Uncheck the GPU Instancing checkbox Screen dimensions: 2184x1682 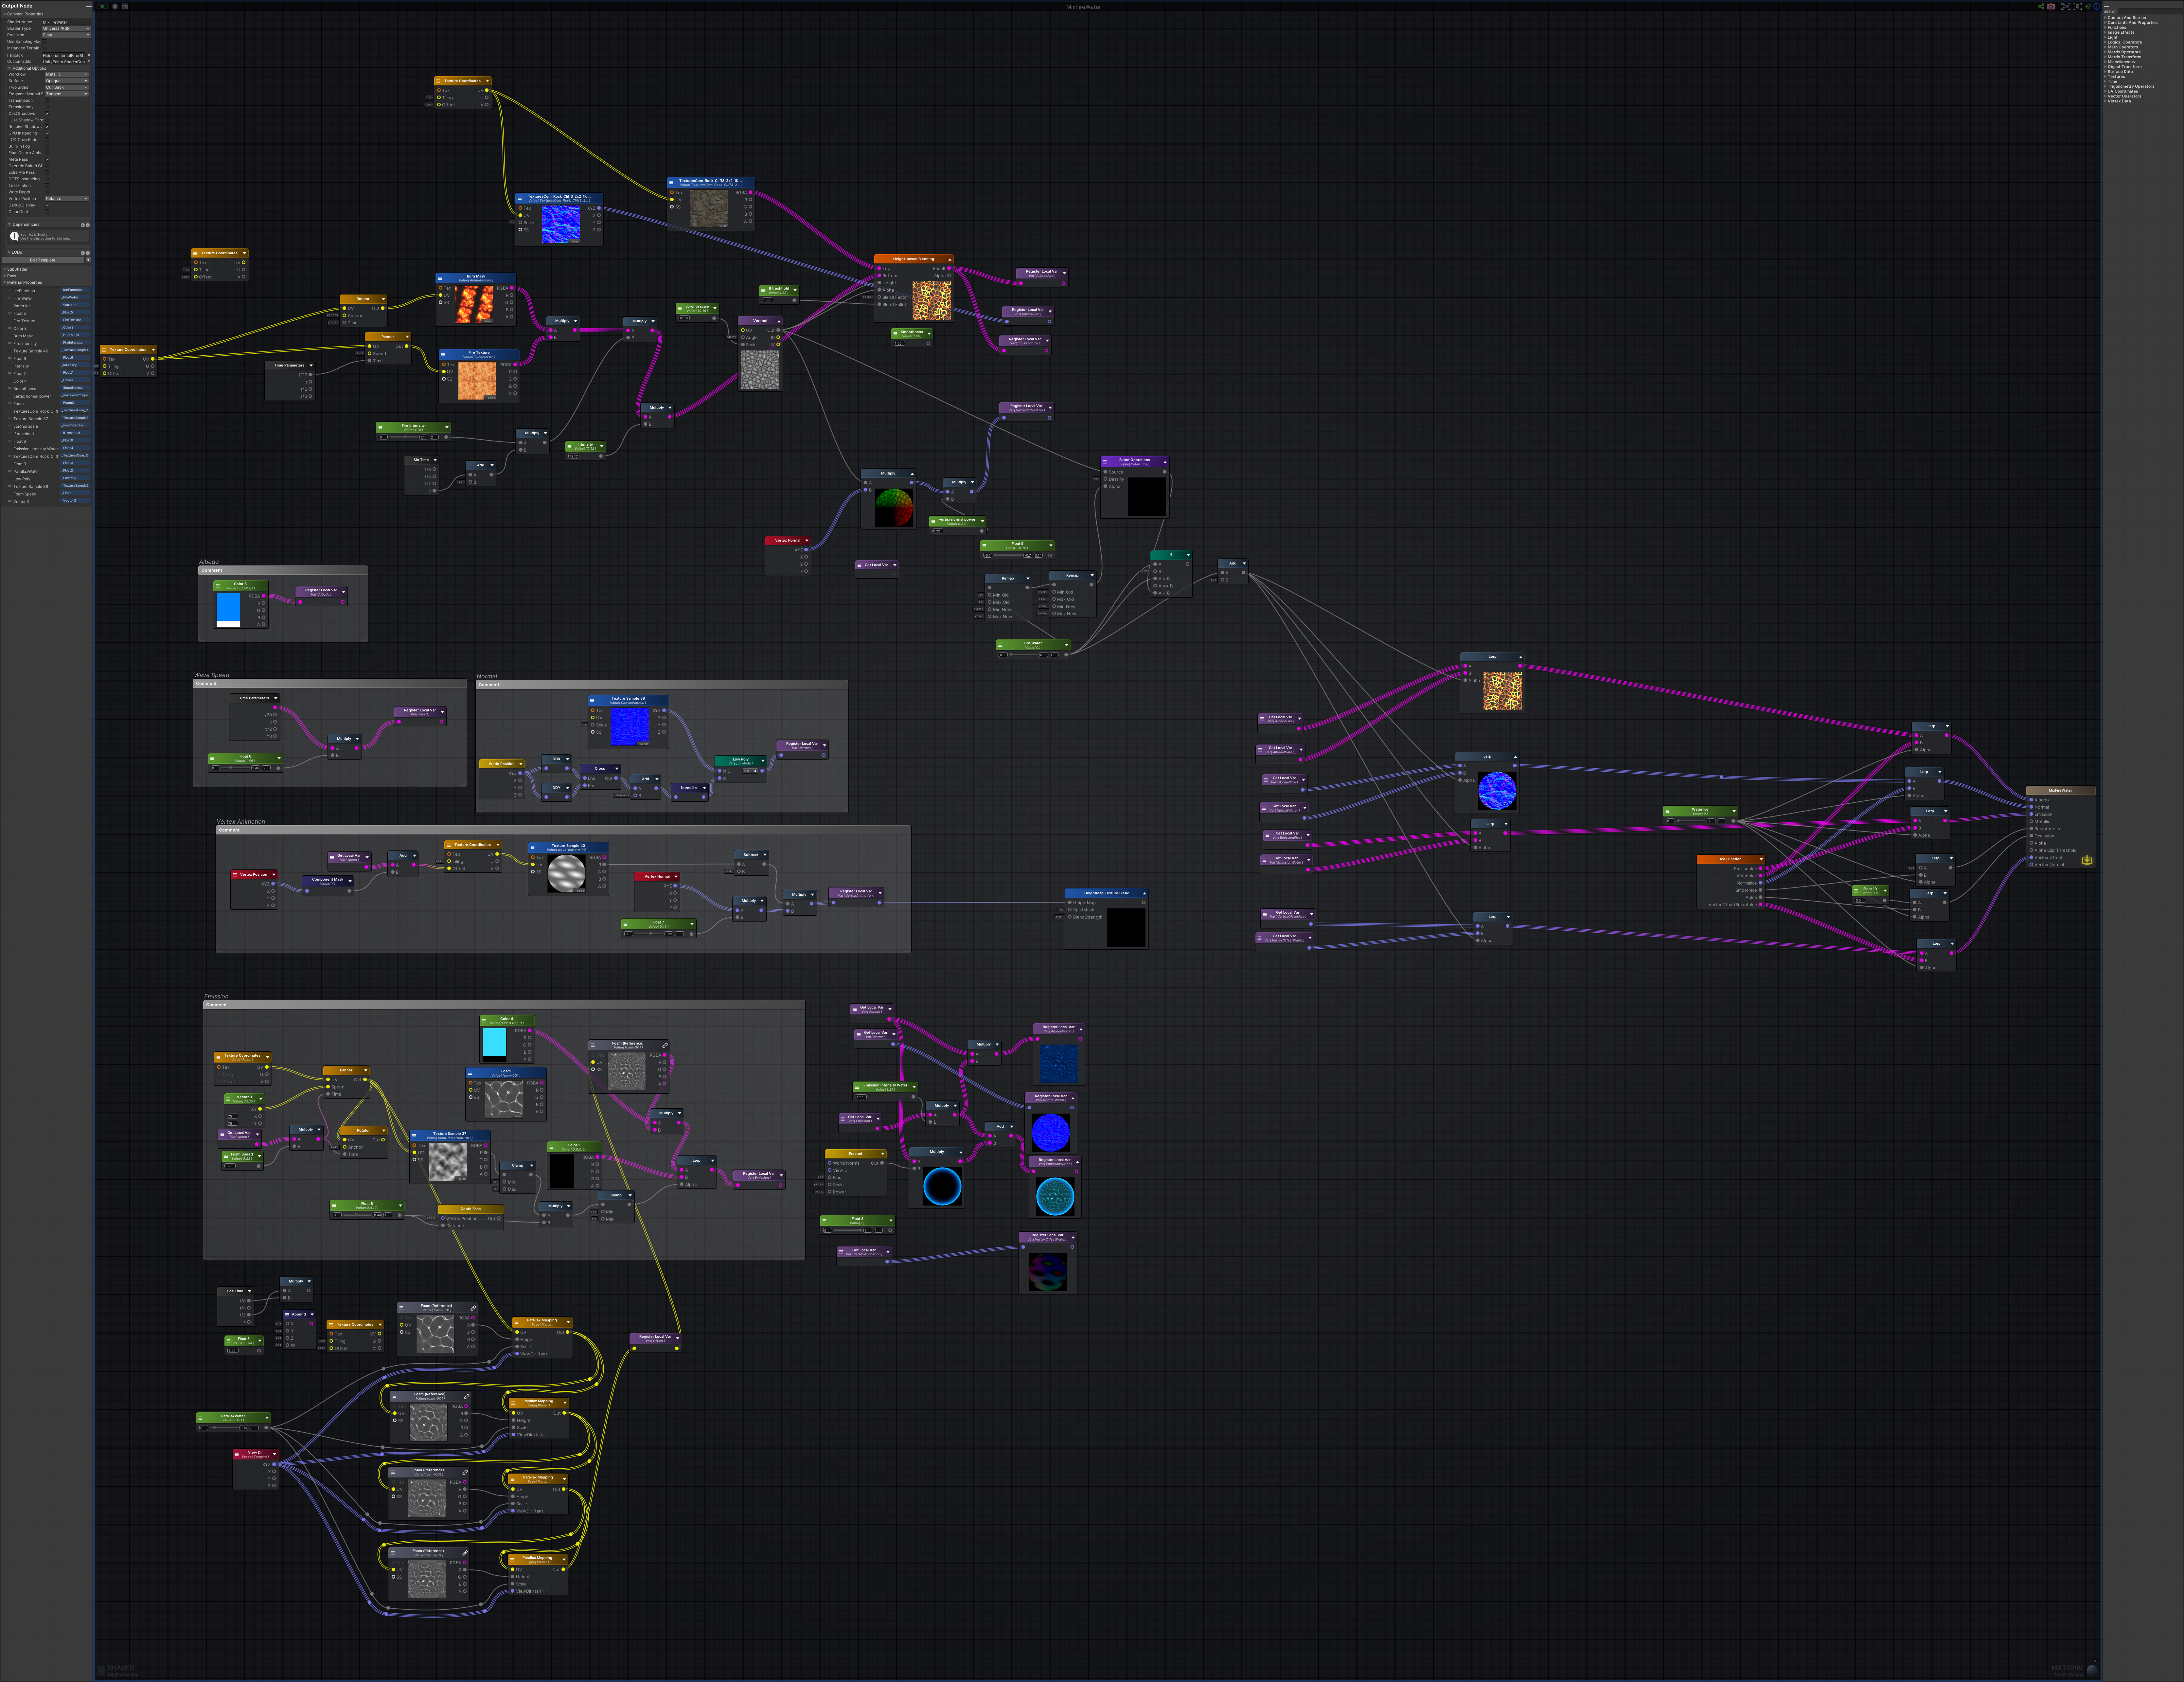pos(47,133)
